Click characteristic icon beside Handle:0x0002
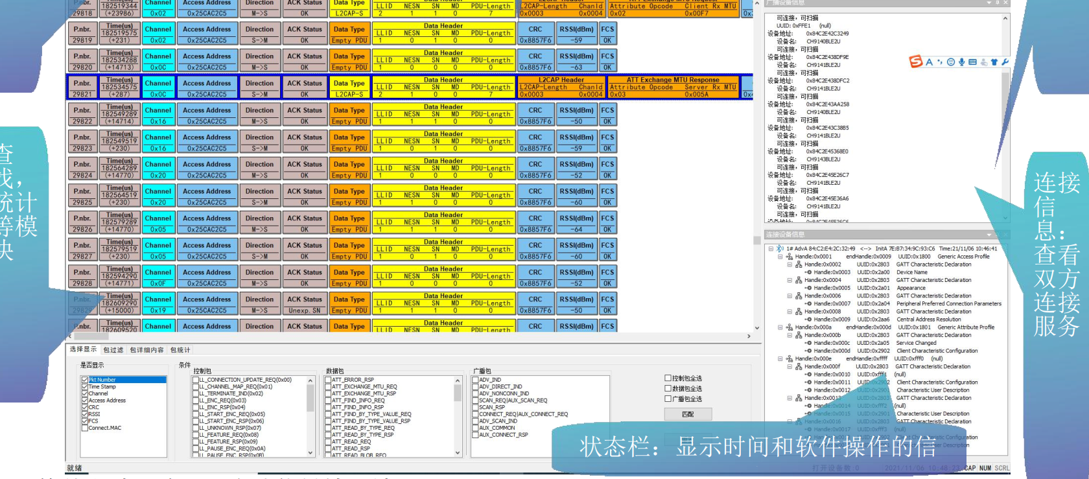Viewport: 1089px width, 479px height. click(x=799, y=264)
